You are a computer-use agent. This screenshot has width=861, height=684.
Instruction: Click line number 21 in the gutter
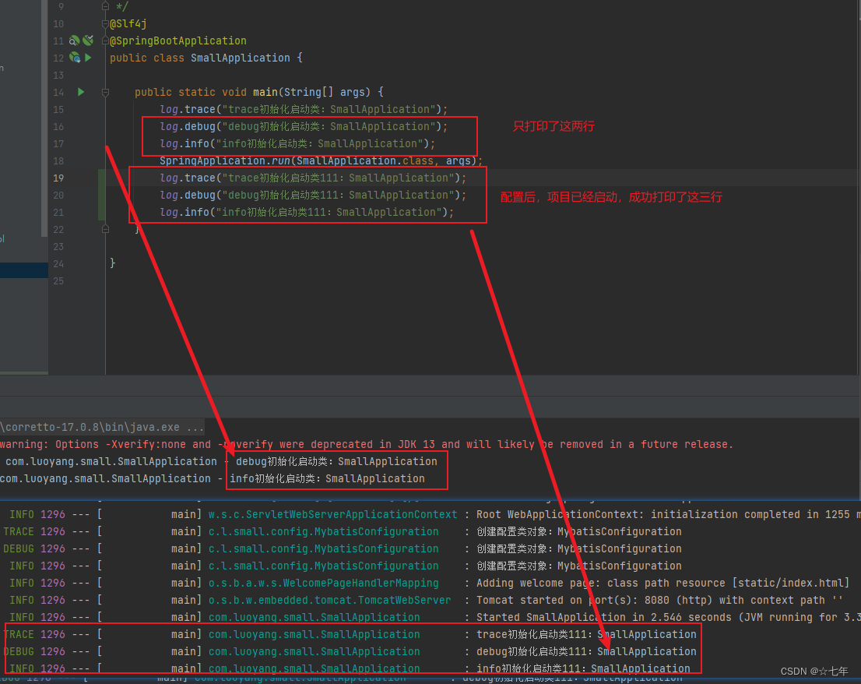point(58,212)
